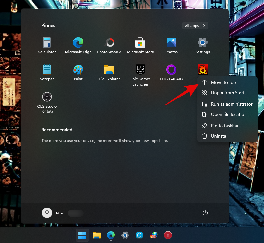Open Epic Games Launcher
264x243 pixels.
[140, 75]
